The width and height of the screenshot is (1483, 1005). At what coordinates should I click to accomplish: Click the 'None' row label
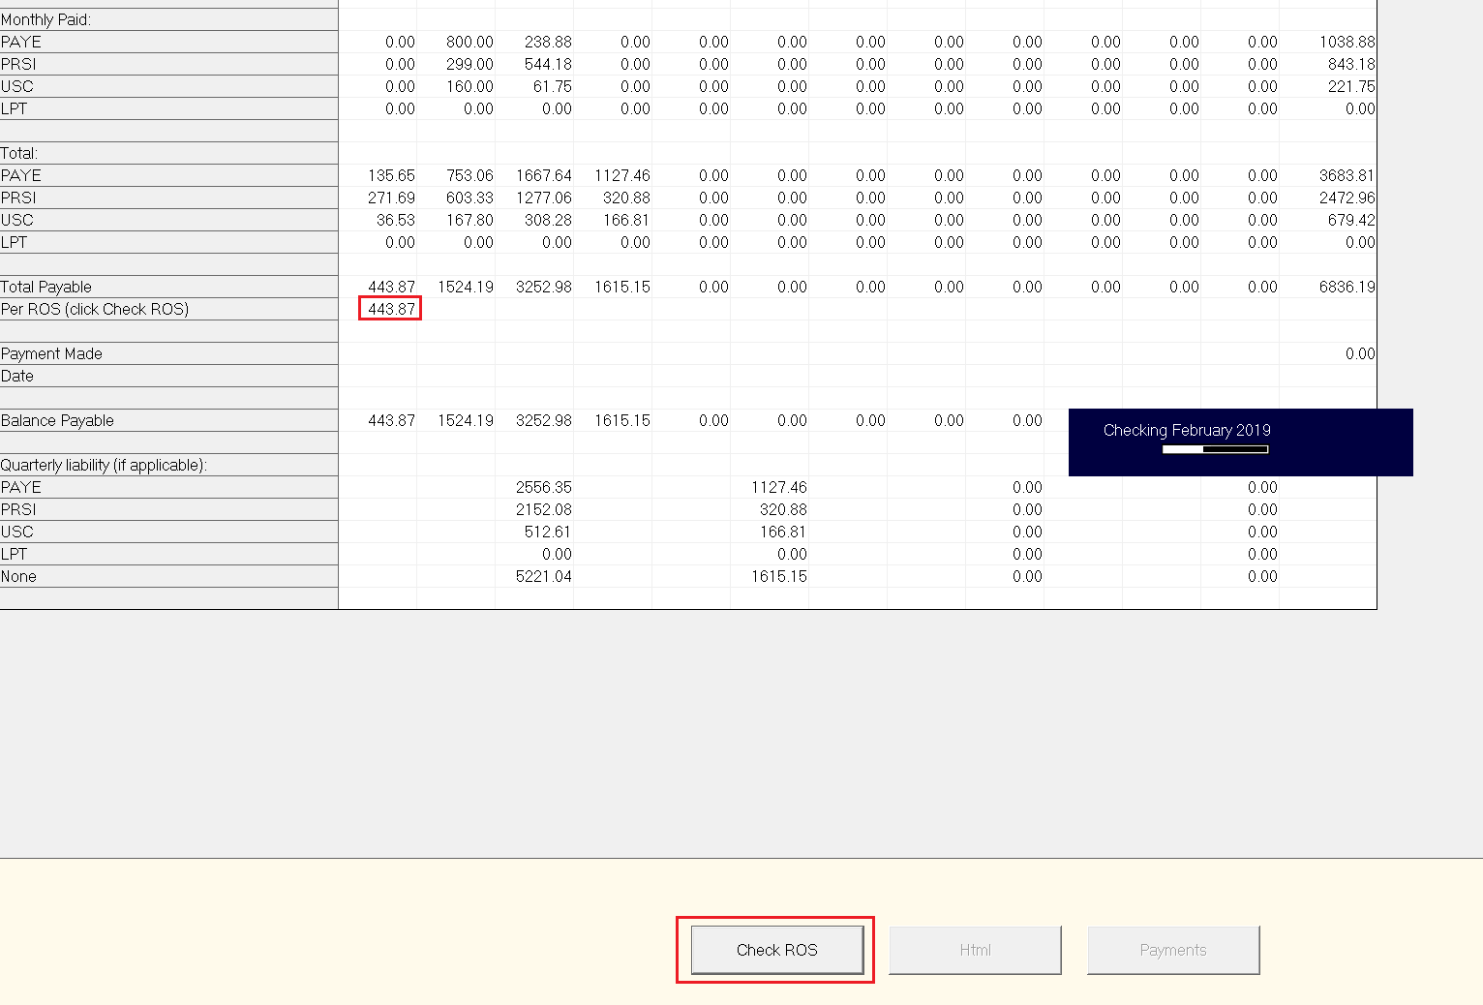click(x=18, y=576)
